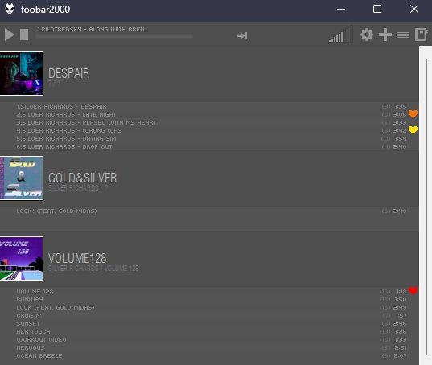The height and width of the screenshot is (365, 432).
Task: Open the playlist lines menu icon
Action: pyautogui.click(x=403, y=35)
